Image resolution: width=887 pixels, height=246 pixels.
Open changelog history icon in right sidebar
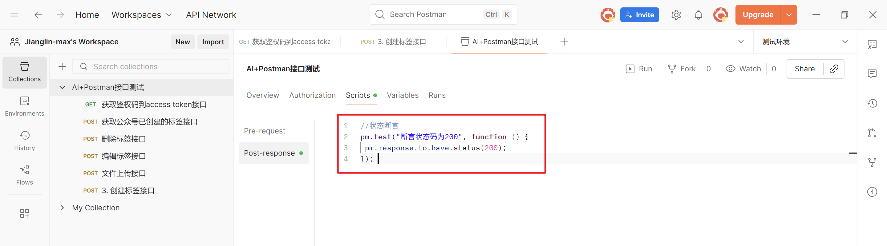pyautogui.click(x=872, y=103)
